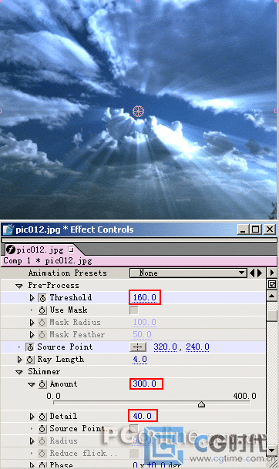Enable the Use Mask checkbox
The height and width of the screenshot is (469, 279).
pyautogui.click(x=134, y=310)
